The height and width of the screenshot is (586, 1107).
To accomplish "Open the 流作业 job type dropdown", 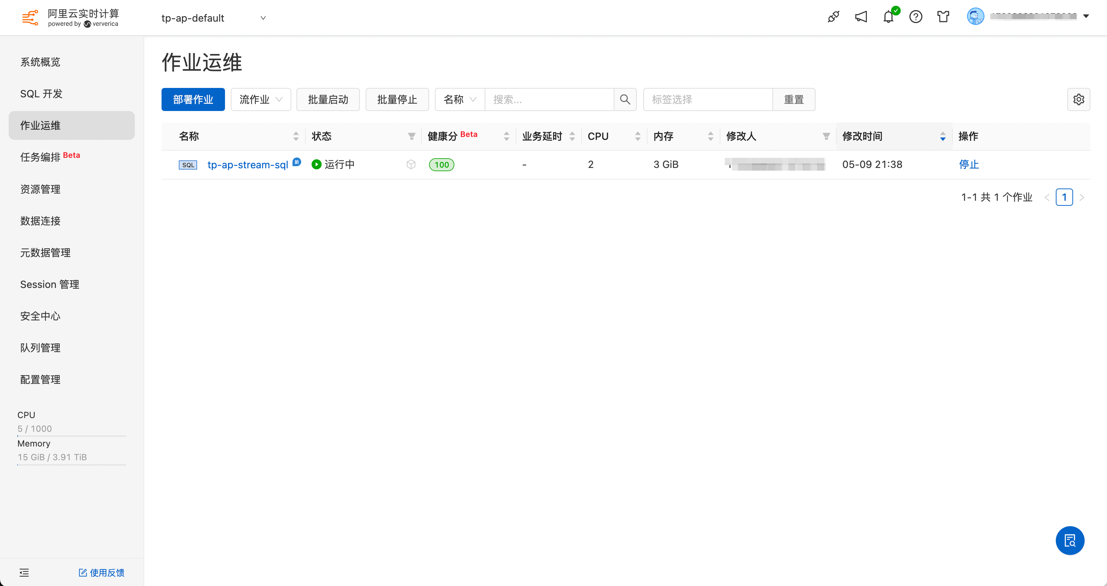I will pyautogui.click(x=261, y=100).
